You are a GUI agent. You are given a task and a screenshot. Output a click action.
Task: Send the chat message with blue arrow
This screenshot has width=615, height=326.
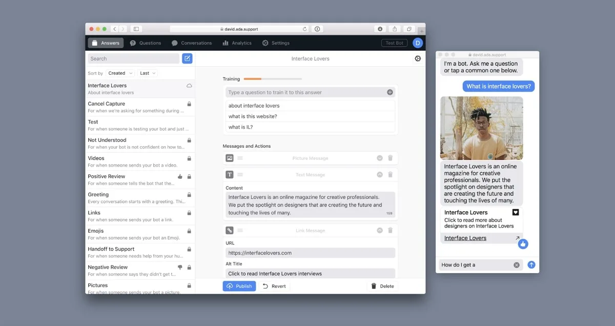pyautogui.click(x=531, y=265)
